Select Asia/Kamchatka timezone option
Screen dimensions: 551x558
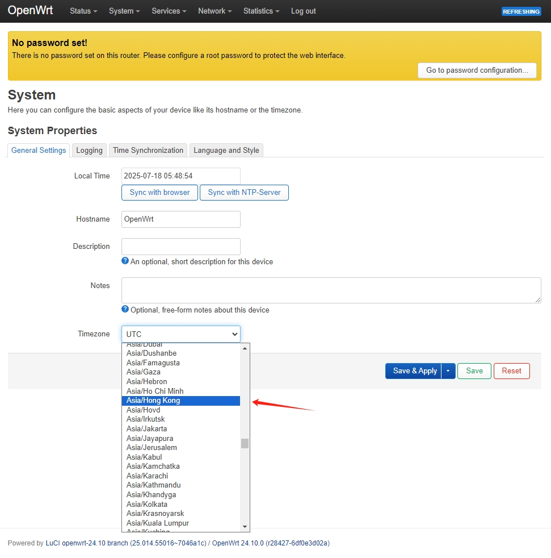[181, 467]
